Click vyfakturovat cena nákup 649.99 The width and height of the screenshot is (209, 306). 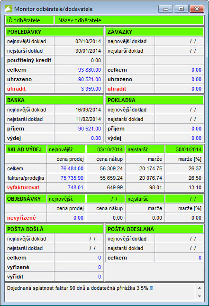(115, 187)
